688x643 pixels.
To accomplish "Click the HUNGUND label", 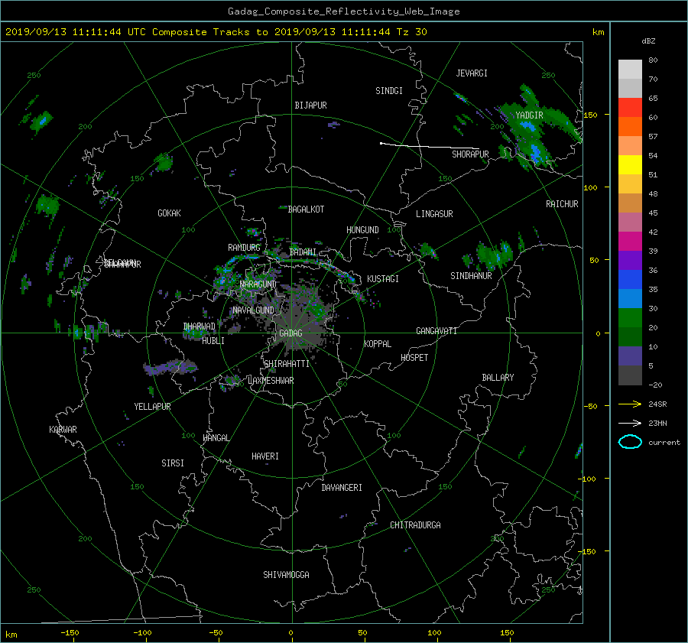I will tap(362, 230).
